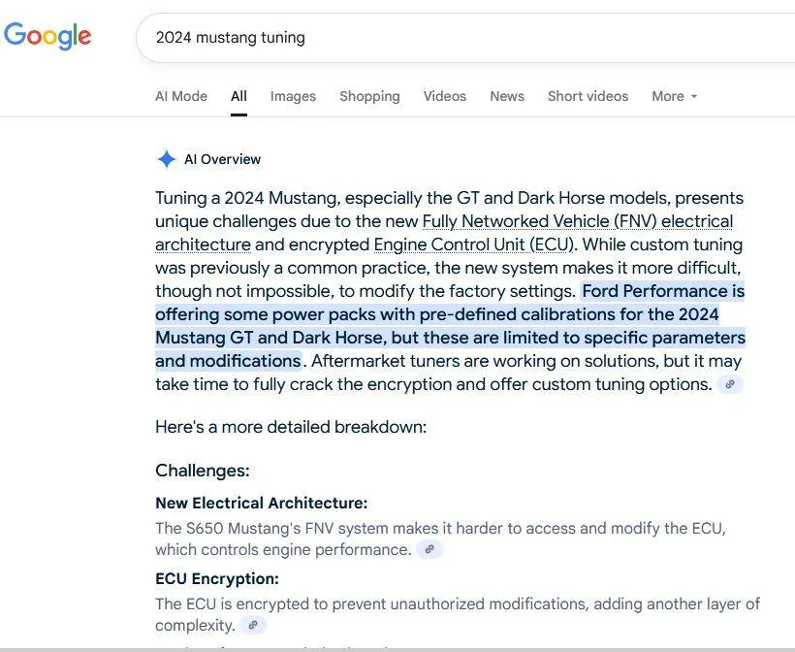795x652 pixels.
Task: Click the ECU Encryption heading
Action: pyautogui.click(x=217, y=578)
